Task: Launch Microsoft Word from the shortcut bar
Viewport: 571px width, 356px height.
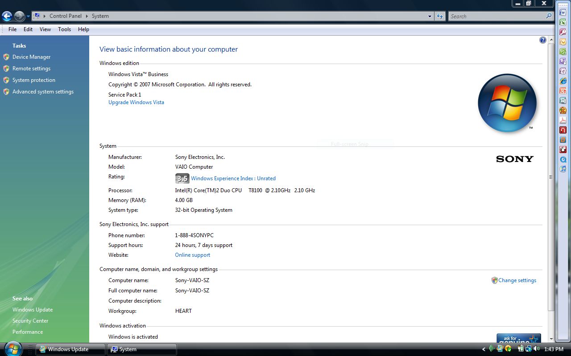Action: [563, 12]
